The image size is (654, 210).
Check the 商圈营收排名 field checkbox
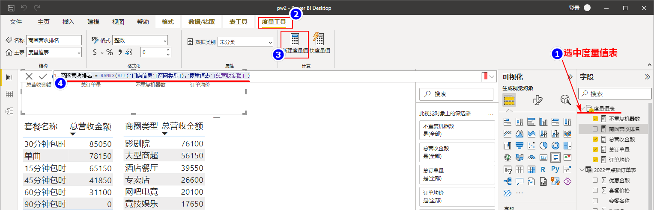tap(595, 129)
